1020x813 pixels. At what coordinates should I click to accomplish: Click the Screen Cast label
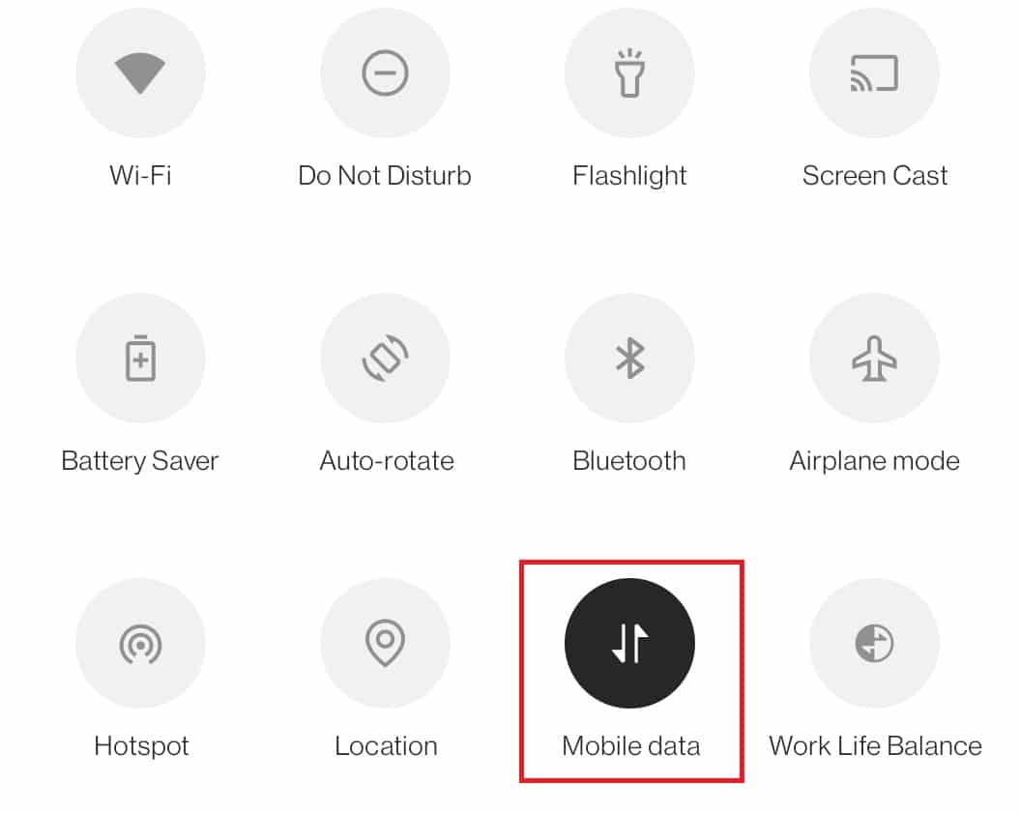click(875, 176)
